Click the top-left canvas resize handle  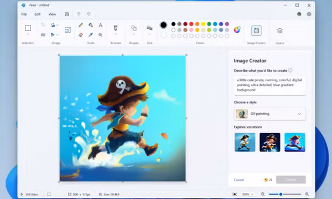point(59,55)
